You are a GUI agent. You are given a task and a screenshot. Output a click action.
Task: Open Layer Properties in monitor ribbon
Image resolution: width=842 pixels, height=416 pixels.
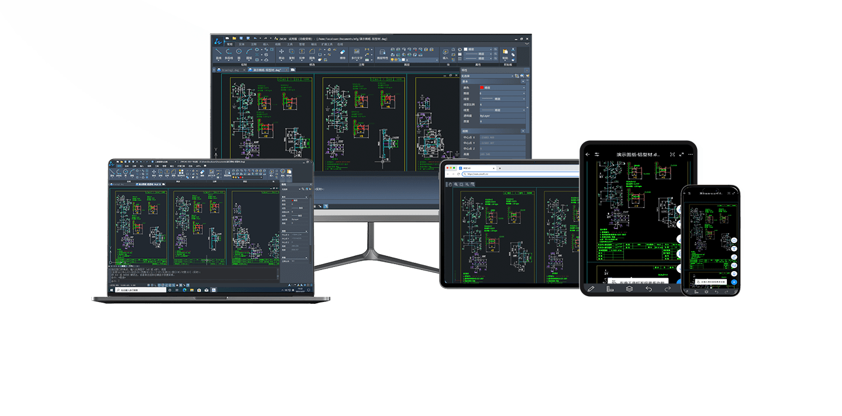(382, 53)
